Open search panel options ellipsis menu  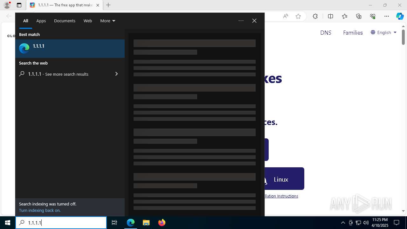[x=241, y=21]
